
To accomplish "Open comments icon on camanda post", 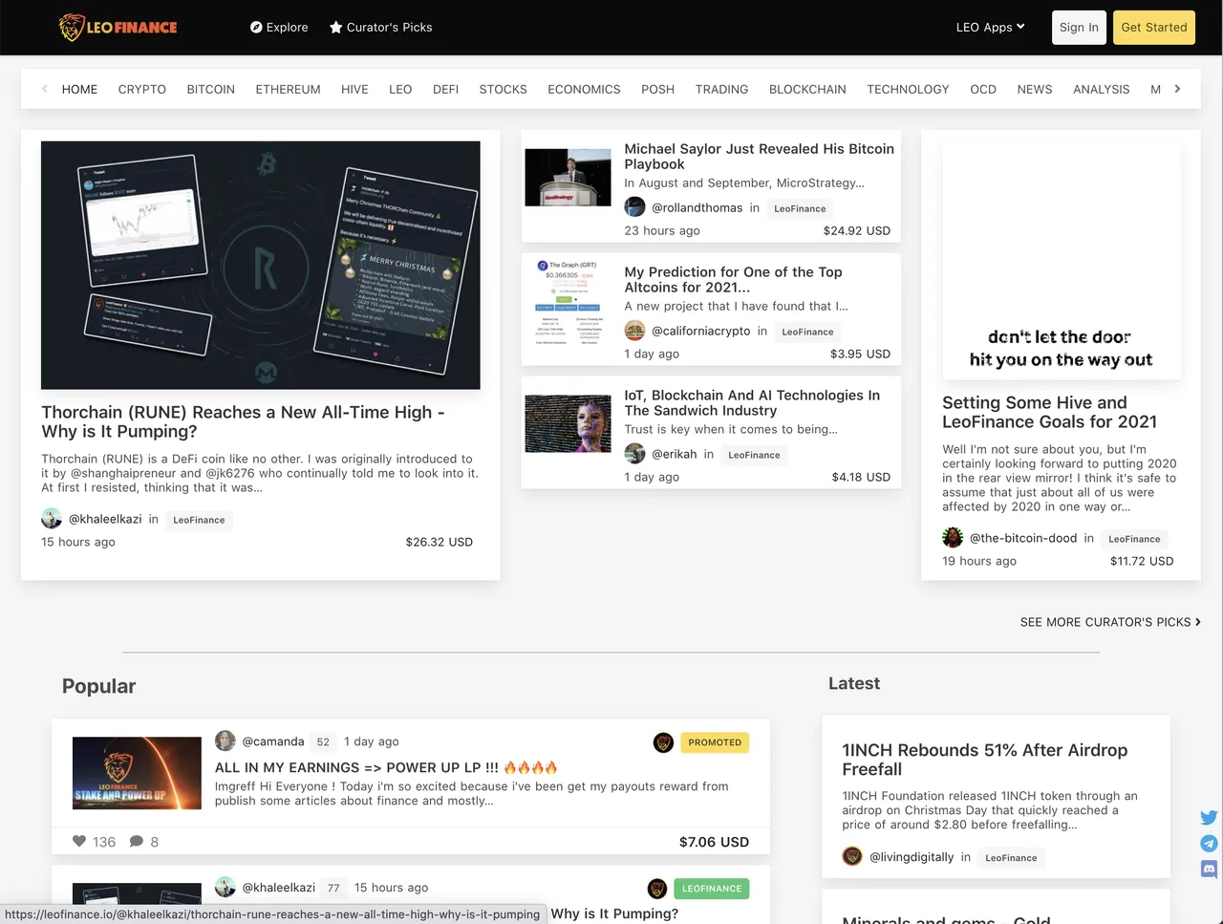I will 137,841.
